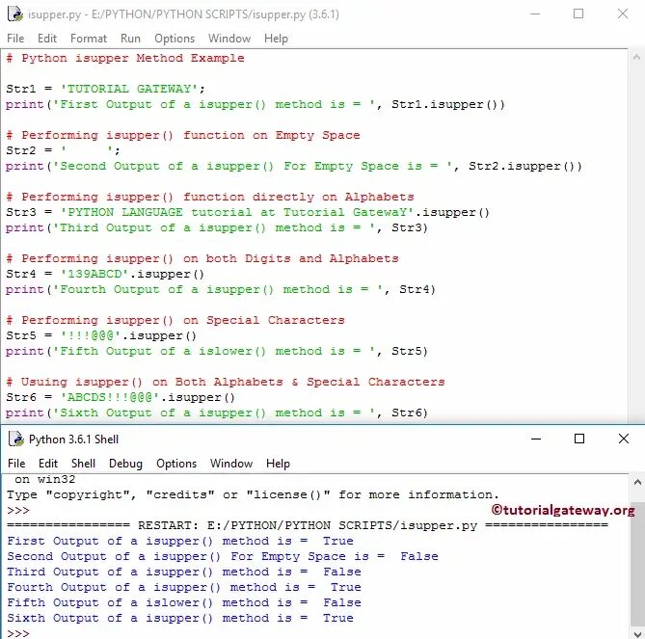The image size is (645, 639).
Task: Click the print line with 'Sixth Output'
Action: tap(217, 413)
